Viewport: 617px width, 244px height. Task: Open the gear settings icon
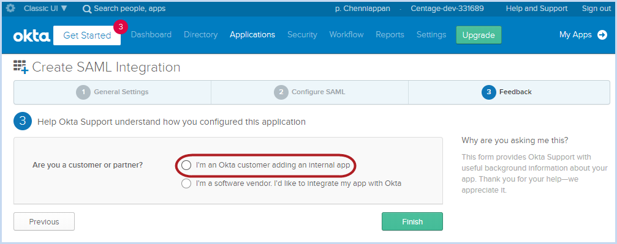pos(10,8)
